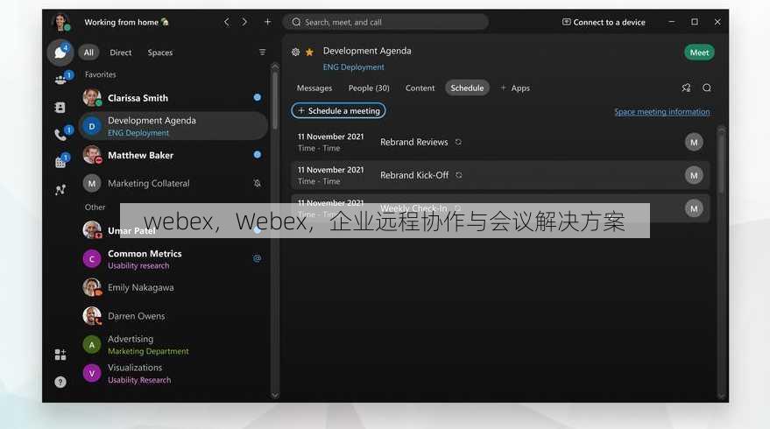Open Development Agenda space in list
Screen dimensions: 770x429
(x=173, y=126)
